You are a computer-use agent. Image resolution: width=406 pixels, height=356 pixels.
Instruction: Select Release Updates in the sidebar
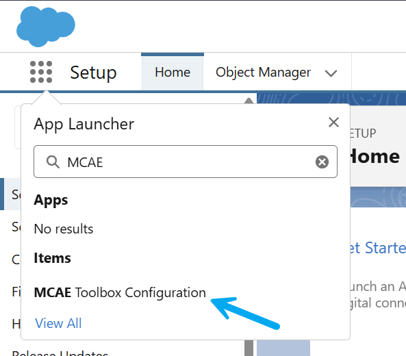point(60,353)
